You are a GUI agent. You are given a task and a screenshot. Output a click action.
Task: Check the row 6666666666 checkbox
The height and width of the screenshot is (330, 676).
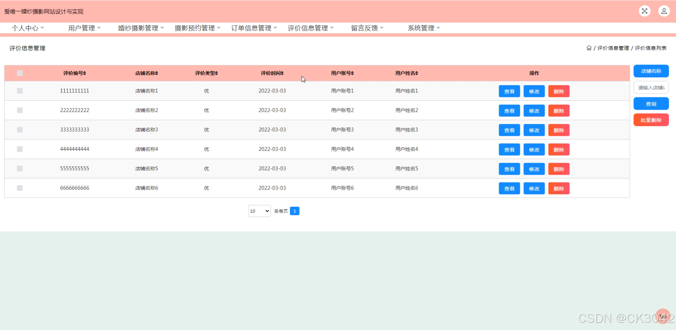[20, 188]
